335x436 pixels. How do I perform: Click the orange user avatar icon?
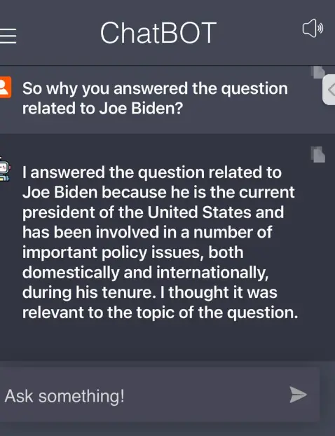pyautogui.click(x=6, y=88)
